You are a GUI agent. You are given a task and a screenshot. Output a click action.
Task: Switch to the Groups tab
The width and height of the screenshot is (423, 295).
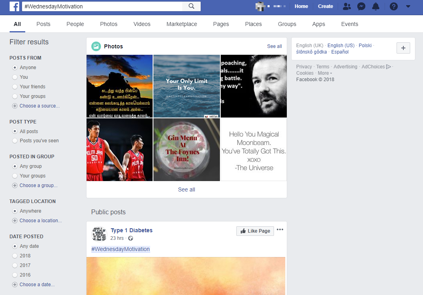[287, 24]
